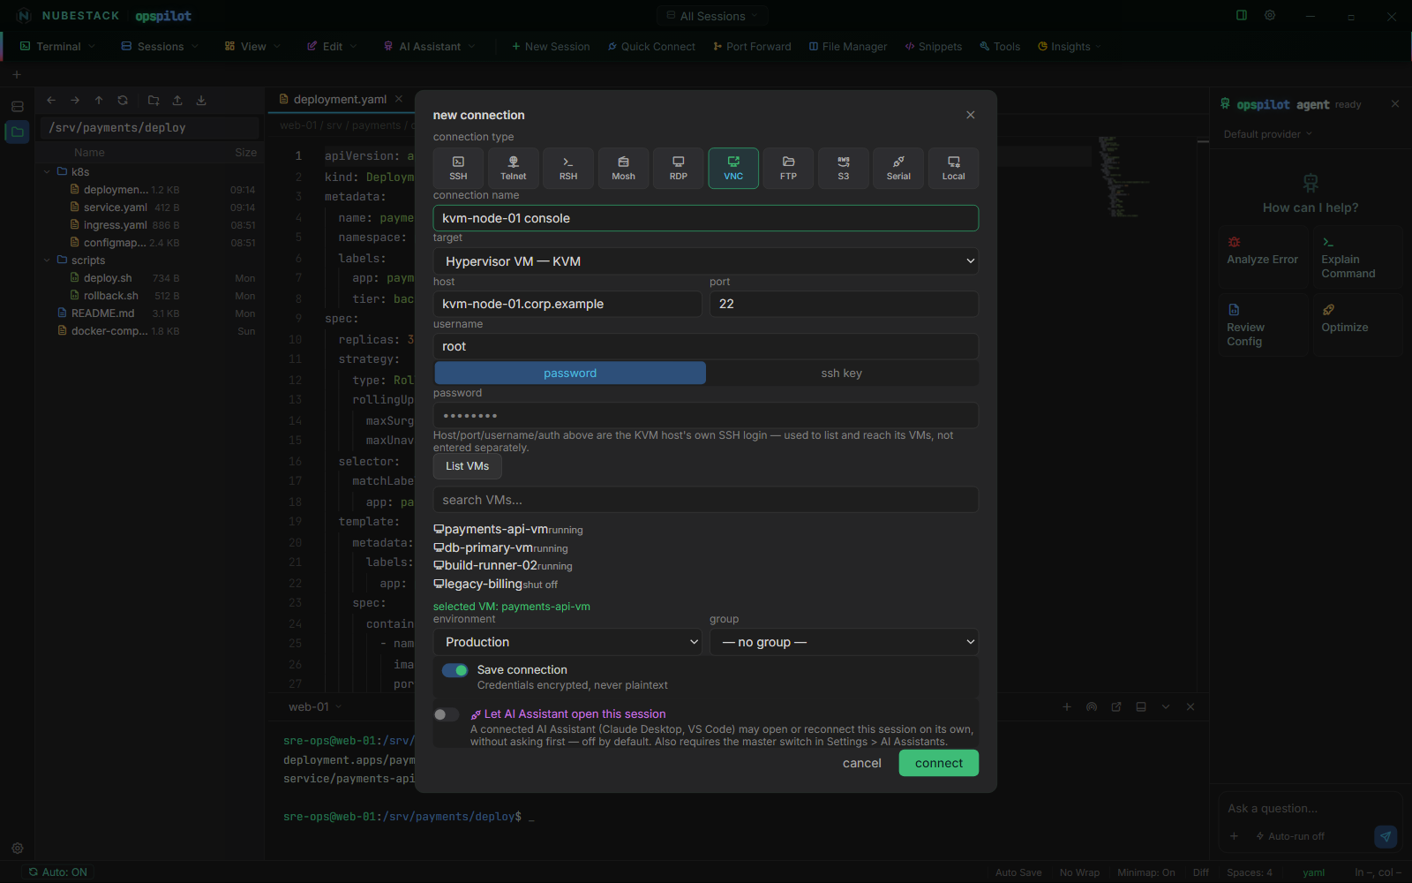Open the Insights dropdown
Image resolution: width=1412 pixels, height=883 pixels.
click(1070, 47)
